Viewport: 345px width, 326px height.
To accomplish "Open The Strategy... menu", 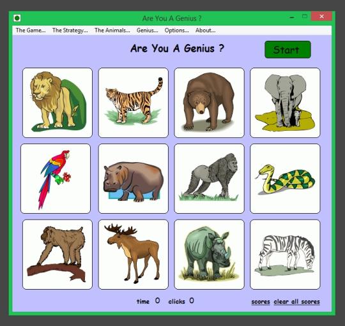I will coord(70,31).
